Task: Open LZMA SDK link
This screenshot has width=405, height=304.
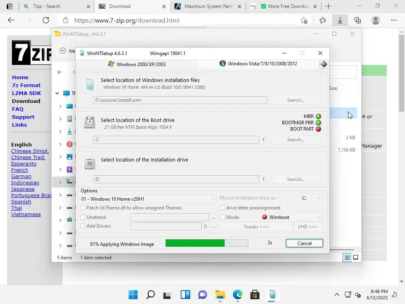Action: [26, 93]
